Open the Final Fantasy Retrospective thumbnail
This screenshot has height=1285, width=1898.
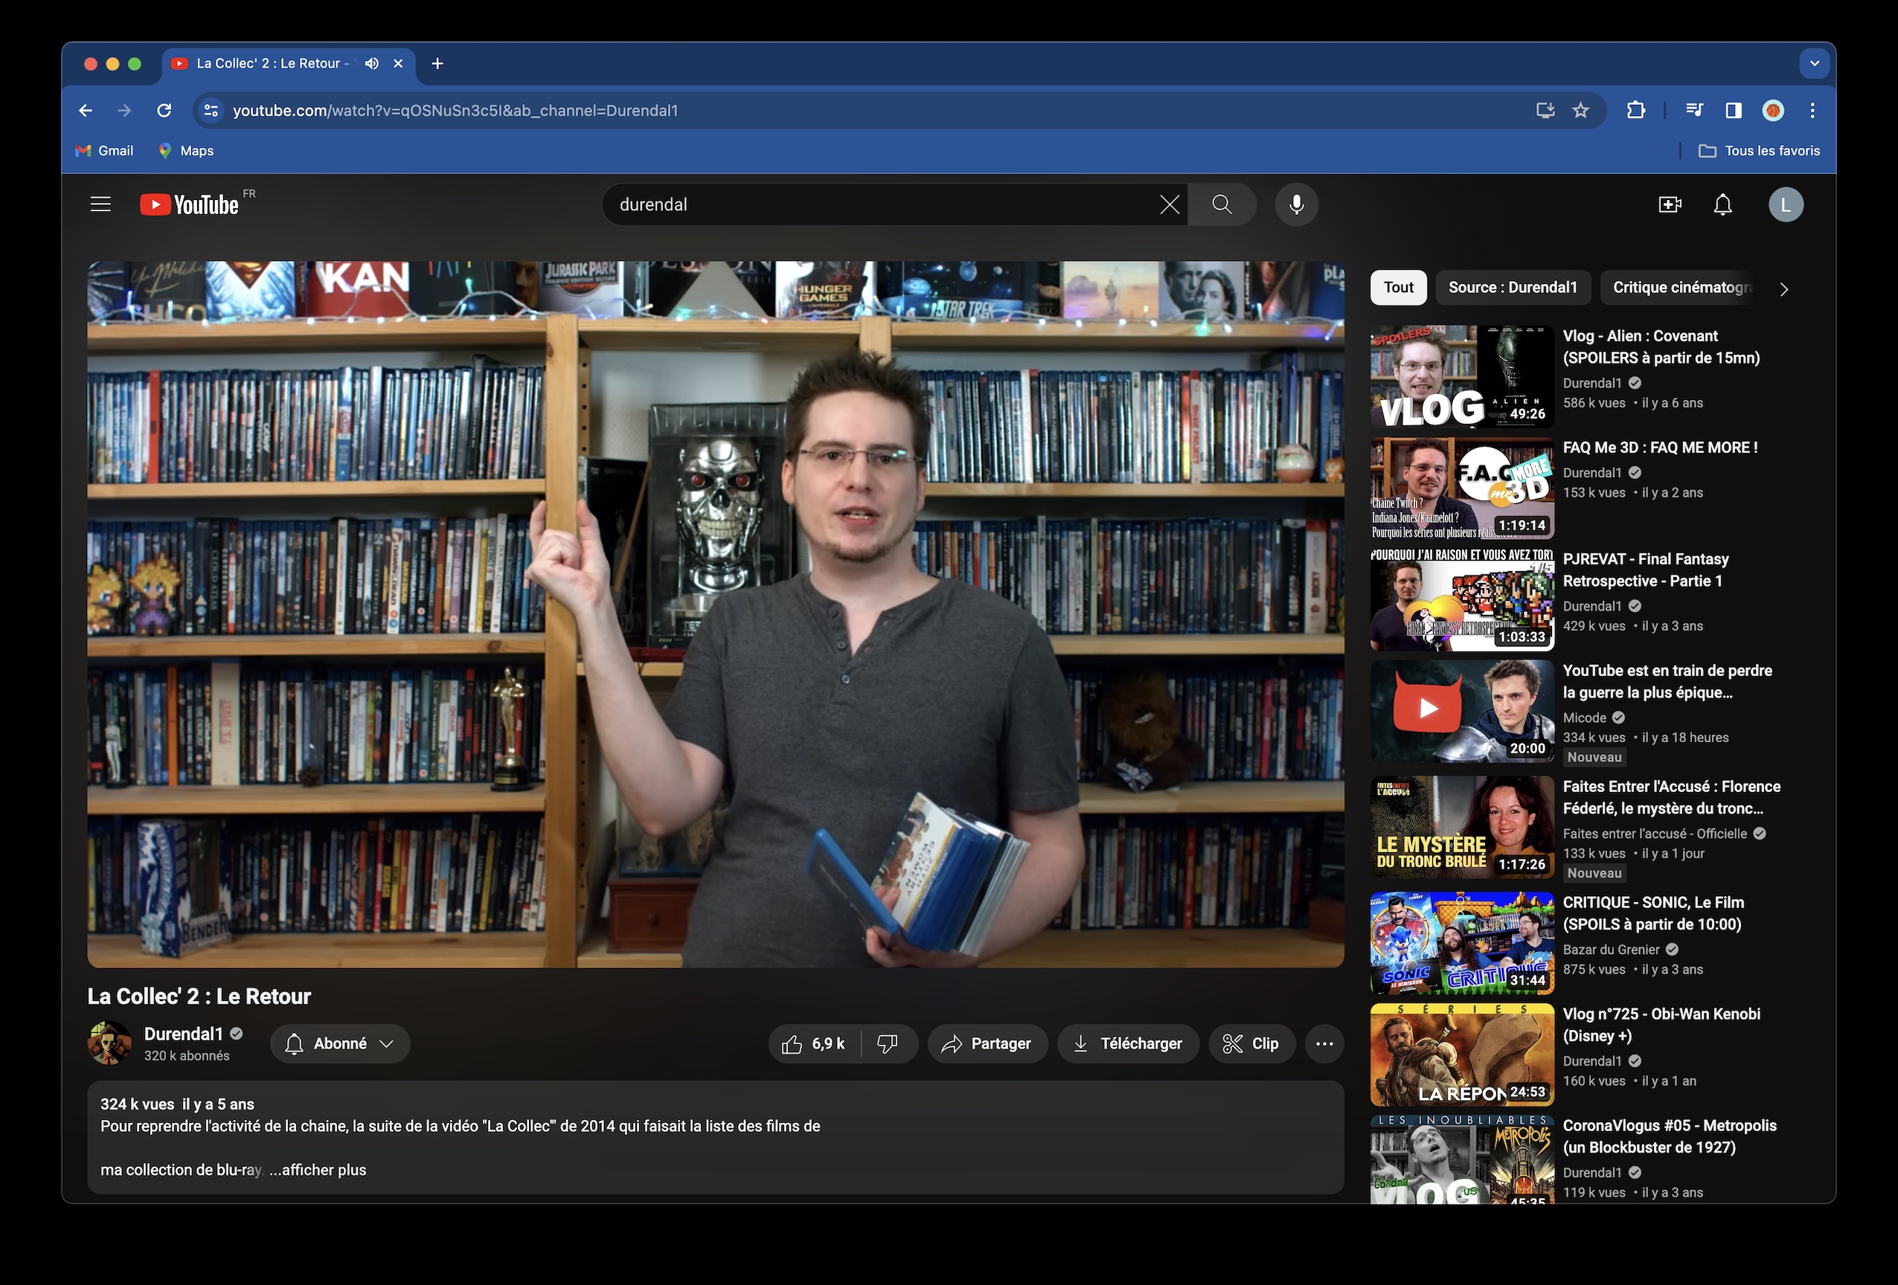click(1462, 600)
